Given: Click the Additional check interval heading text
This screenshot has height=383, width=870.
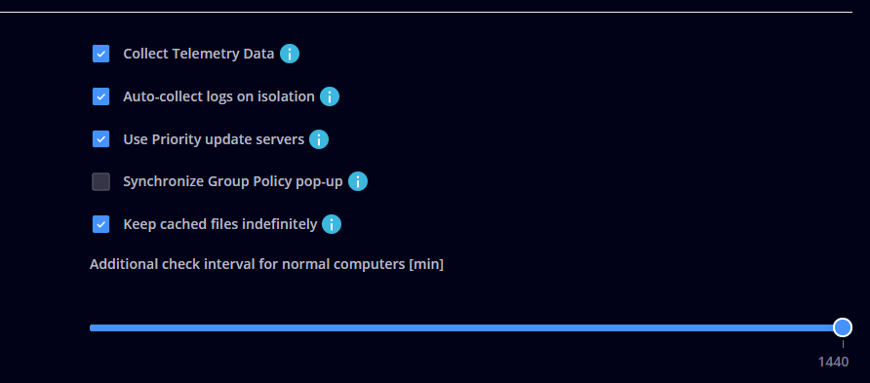Looking at the screenshot, I should 267,264.
